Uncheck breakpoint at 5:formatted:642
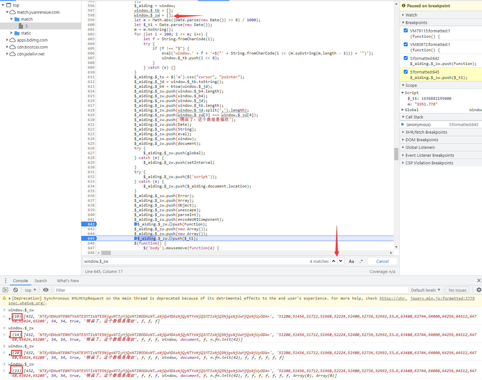The height and width of the screenshot is (380, 482). 406,58
